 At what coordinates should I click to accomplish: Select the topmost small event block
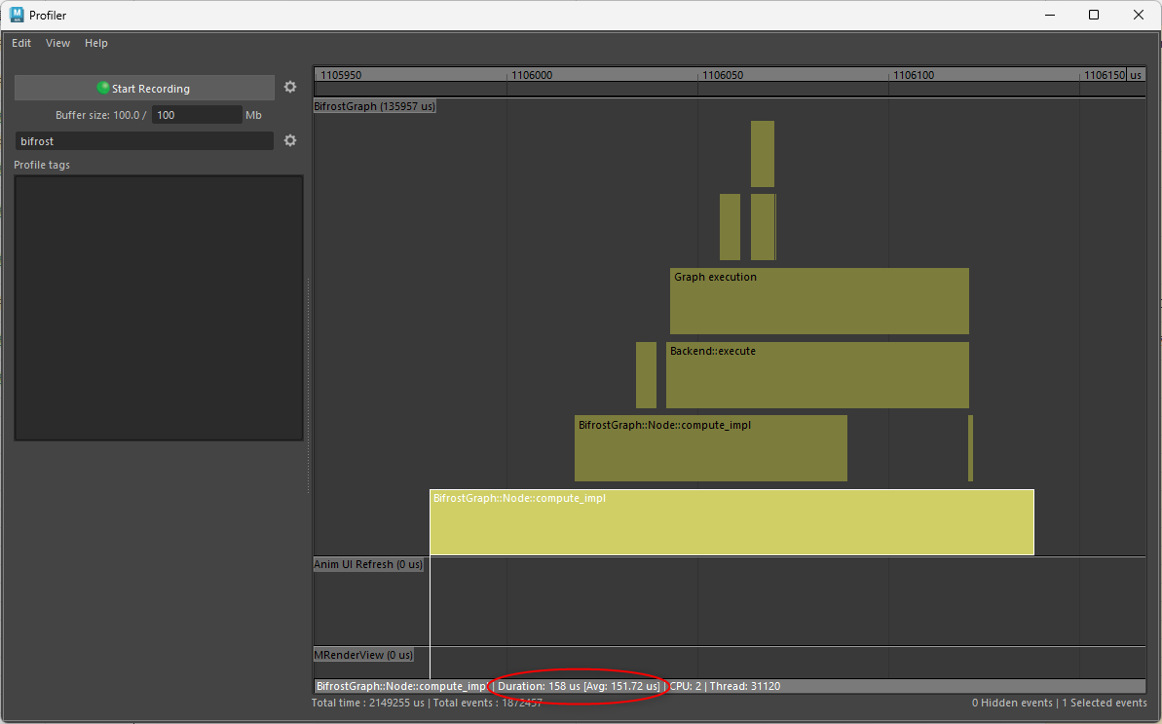(763, 153)
